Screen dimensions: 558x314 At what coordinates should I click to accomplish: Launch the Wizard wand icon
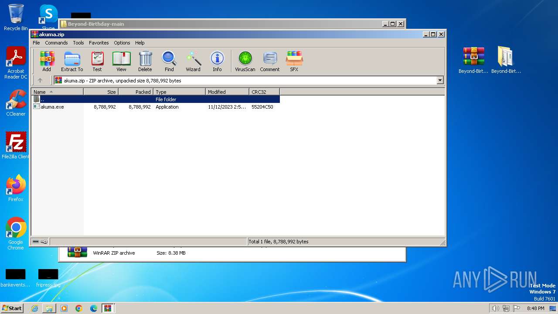(x=193, y=61)
